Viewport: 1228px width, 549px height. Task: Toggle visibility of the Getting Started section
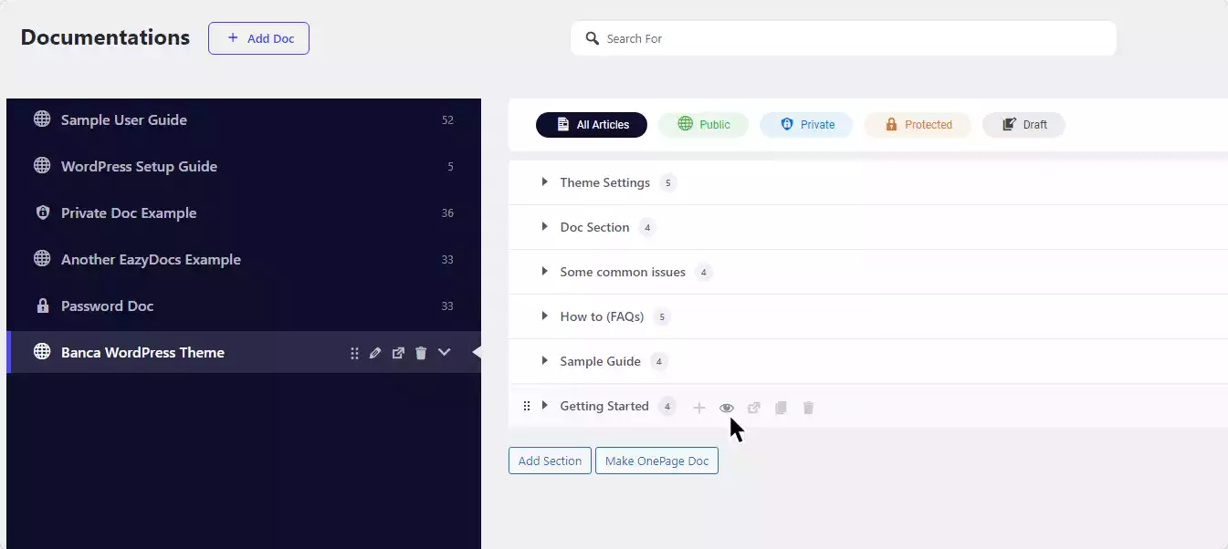[x=727, y=408]
